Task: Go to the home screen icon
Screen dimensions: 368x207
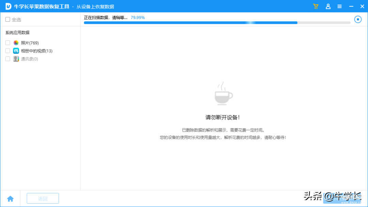Action: pyautogui.click(x=10, y=199)
